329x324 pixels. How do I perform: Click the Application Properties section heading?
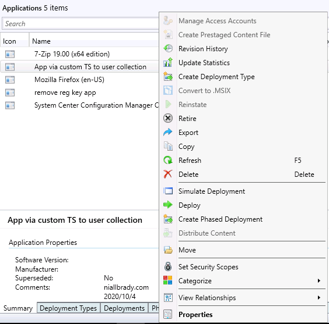(43, 242)
